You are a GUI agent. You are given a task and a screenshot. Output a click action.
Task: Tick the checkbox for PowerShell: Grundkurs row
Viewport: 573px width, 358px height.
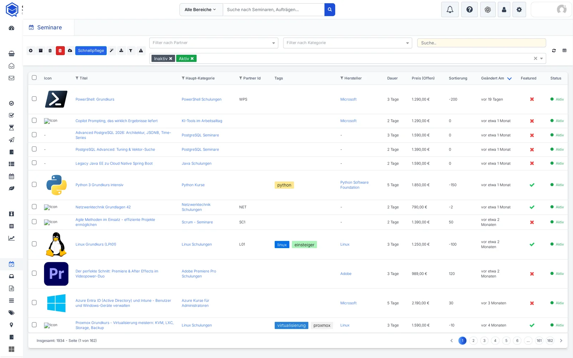[34, 99]
